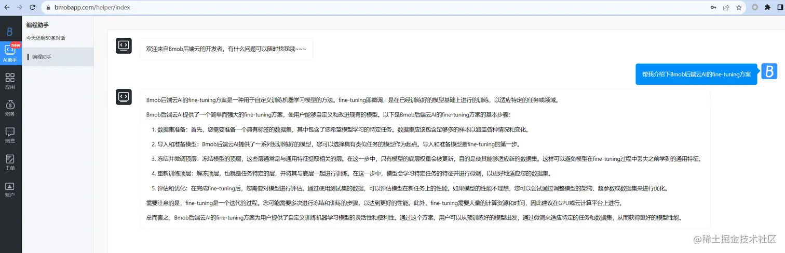Viewport: 785px width, 253px height.
Task: Click assistant avatar beside fine-tuning answer
Action: click(x=124, y=97)
